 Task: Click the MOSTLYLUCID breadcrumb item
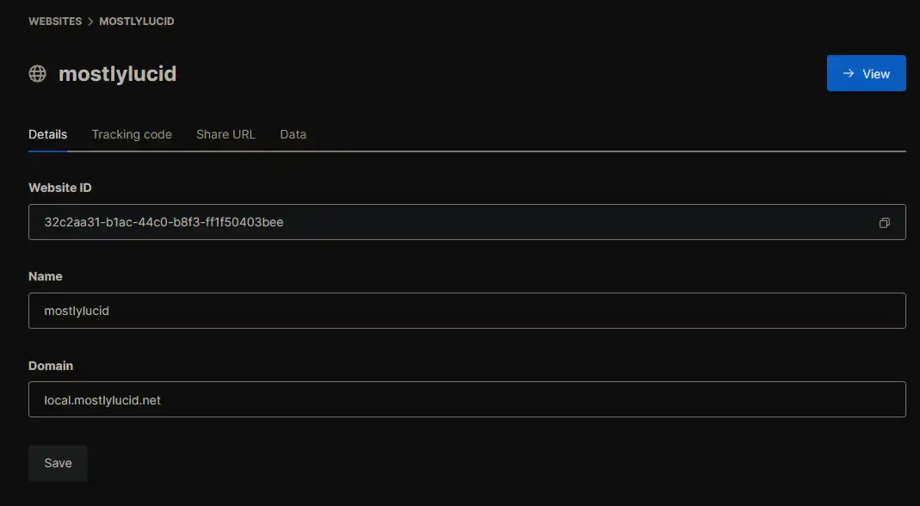(x=137, y=22)
